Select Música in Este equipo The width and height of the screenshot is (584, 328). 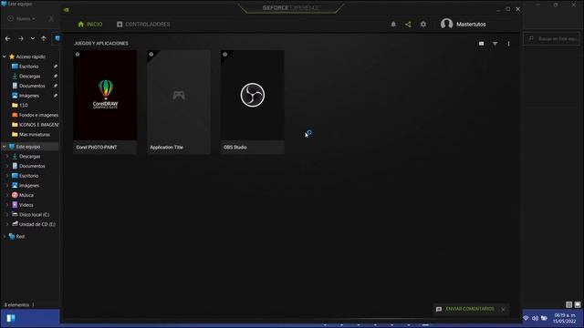(26, 195)
